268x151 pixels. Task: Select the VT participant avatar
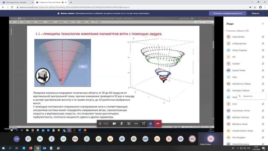28,139
